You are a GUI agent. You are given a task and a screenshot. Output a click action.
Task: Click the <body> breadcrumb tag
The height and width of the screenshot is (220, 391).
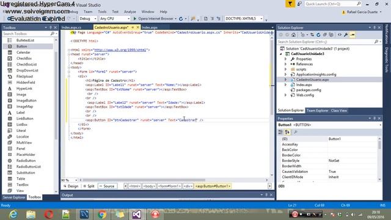click(x=149, y=186)
